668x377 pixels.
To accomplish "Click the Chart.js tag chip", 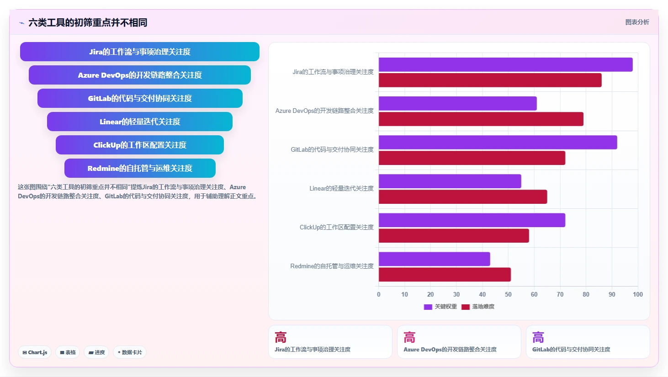I will tap(35, 352).
